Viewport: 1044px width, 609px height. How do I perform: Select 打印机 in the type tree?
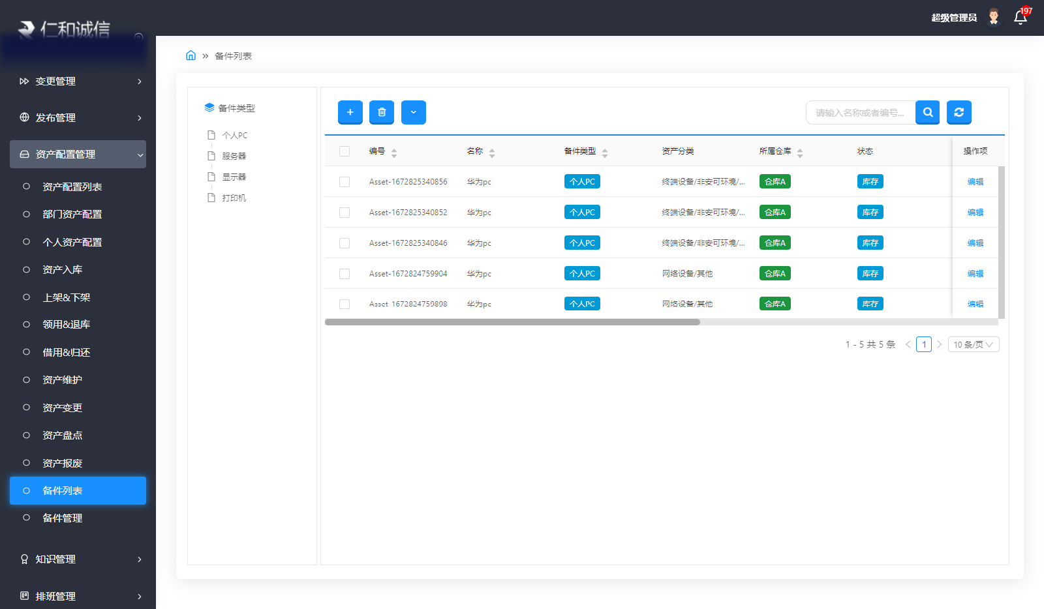click(x=234, y=198)
